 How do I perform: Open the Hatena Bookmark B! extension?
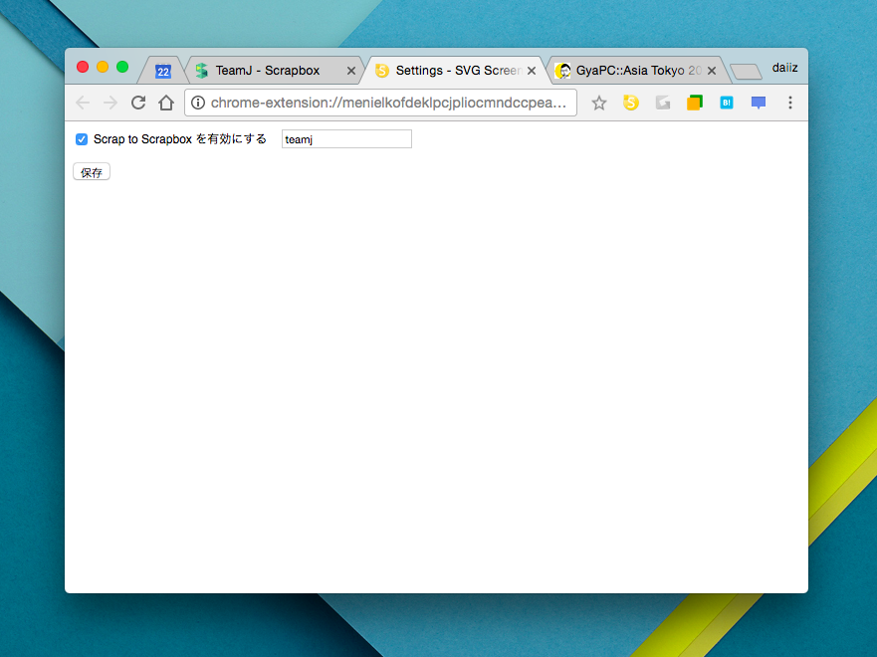coord(727,103)
